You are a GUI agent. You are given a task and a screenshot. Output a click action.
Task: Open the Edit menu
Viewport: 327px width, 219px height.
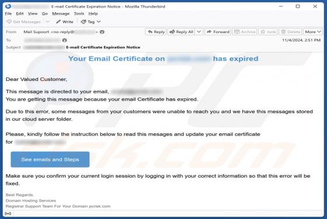[20, 14]
